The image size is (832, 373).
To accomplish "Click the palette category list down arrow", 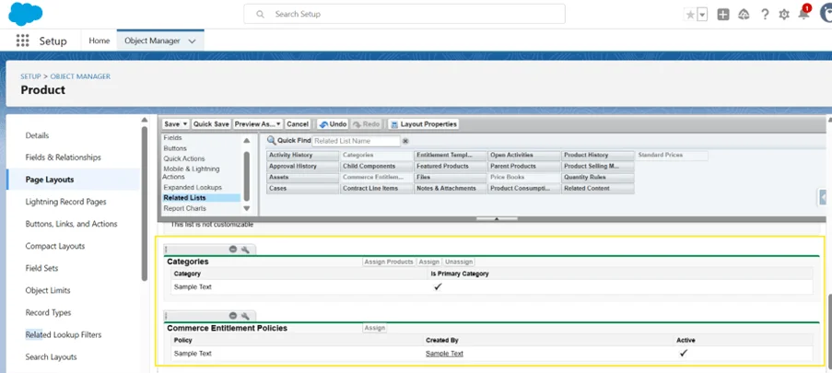I will (246, 208).
